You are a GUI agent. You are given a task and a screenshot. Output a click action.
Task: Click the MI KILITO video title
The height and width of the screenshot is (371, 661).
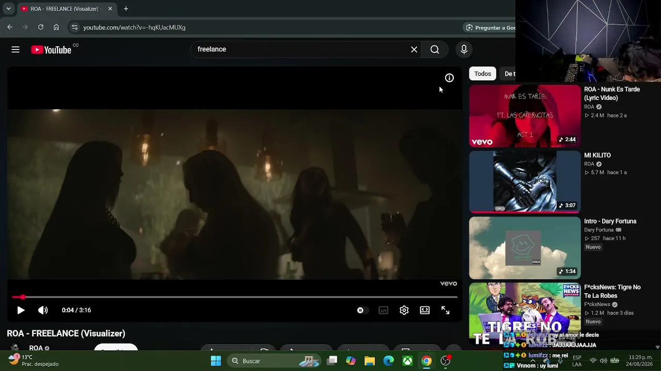pos(597,155)
